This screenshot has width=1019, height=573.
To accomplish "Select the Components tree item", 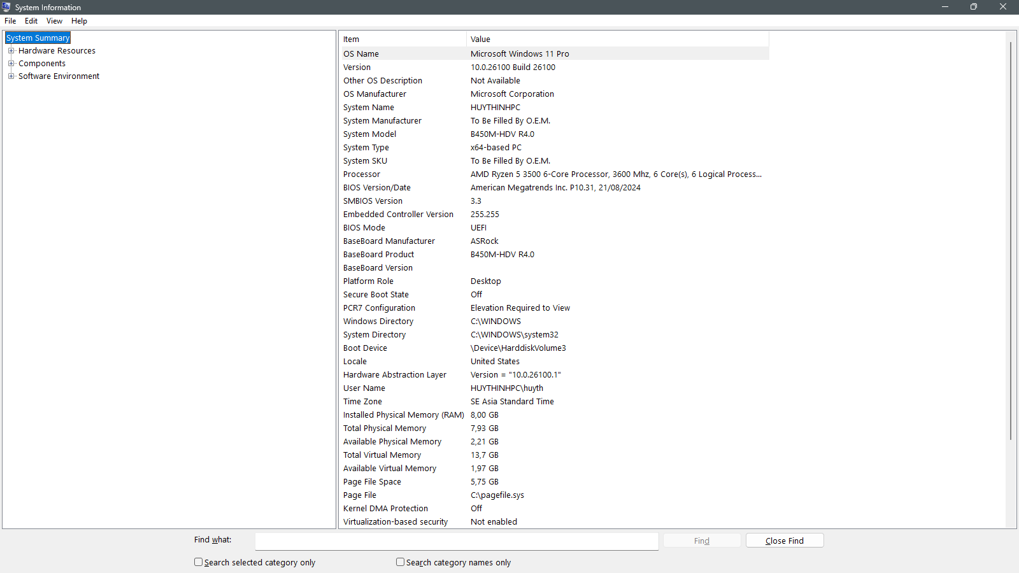I will (42, 64).
